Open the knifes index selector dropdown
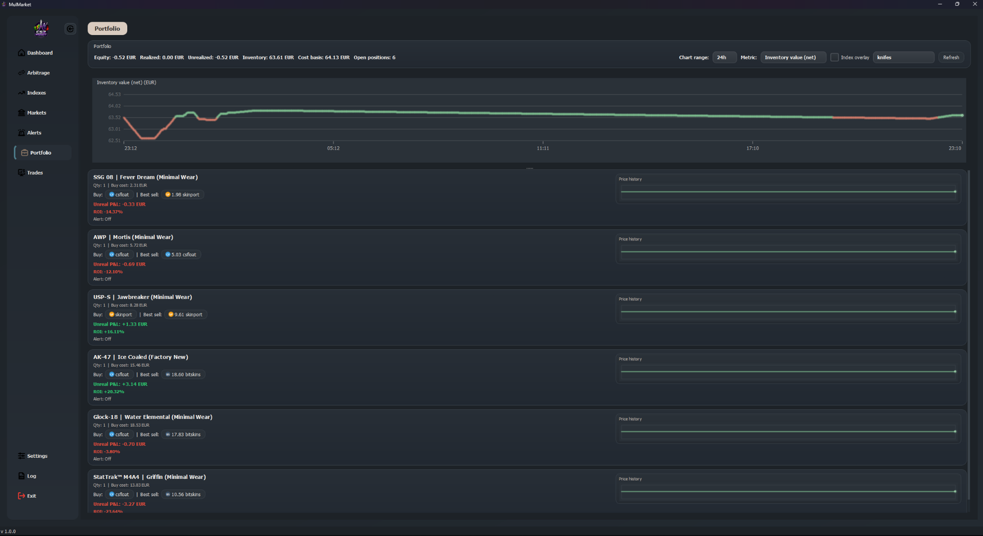983x536 pixels. (x=903, y=58)
